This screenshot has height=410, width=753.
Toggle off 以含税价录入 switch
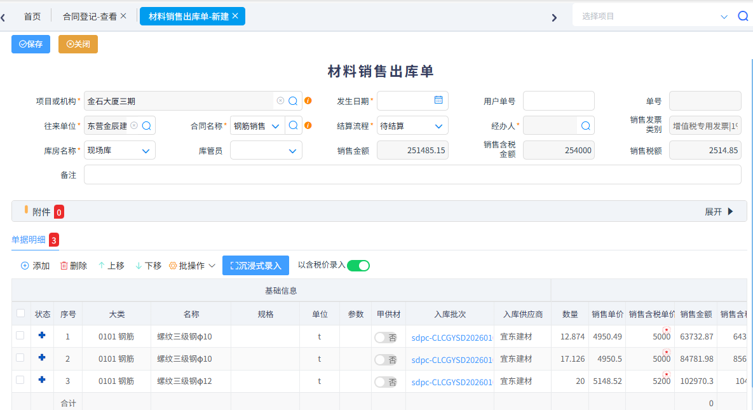[358, 266]
